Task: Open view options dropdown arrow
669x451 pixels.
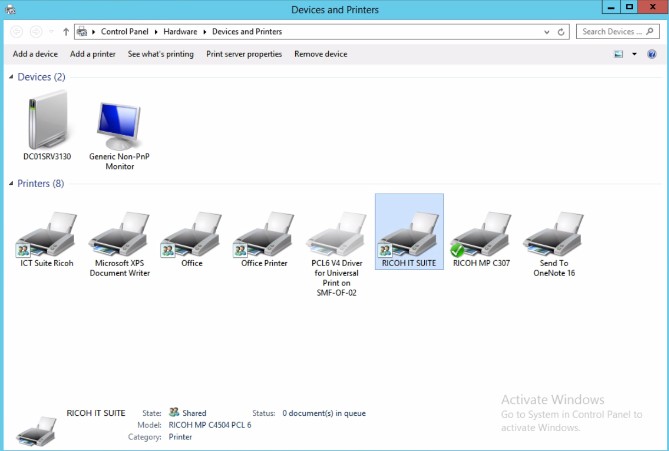Action: (x=634, y=54)
